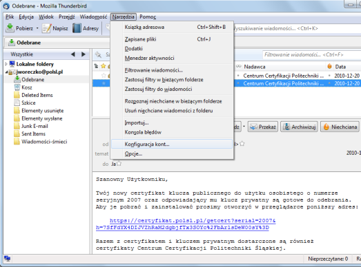Choose Filtrowanie wiadomości... menu entry
The width and height of the screenshot is (361, 267).
click(x=172, y=70)
